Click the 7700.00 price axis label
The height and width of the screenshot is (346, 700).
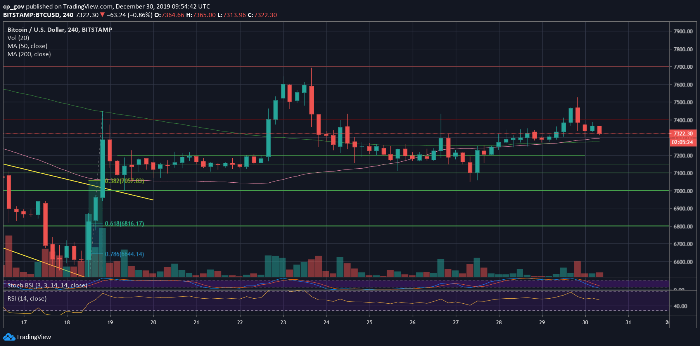pyautogui.click(x=683, y=67)
